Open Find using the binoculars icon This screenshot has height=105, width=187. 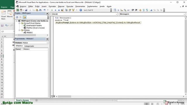tap(40, 10)
